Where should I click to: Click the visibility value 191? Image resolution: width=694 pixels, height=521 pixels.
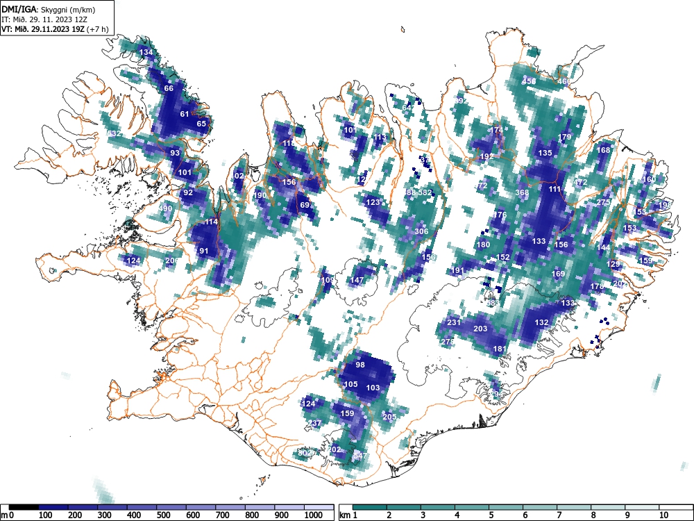[x=457, y=270]
